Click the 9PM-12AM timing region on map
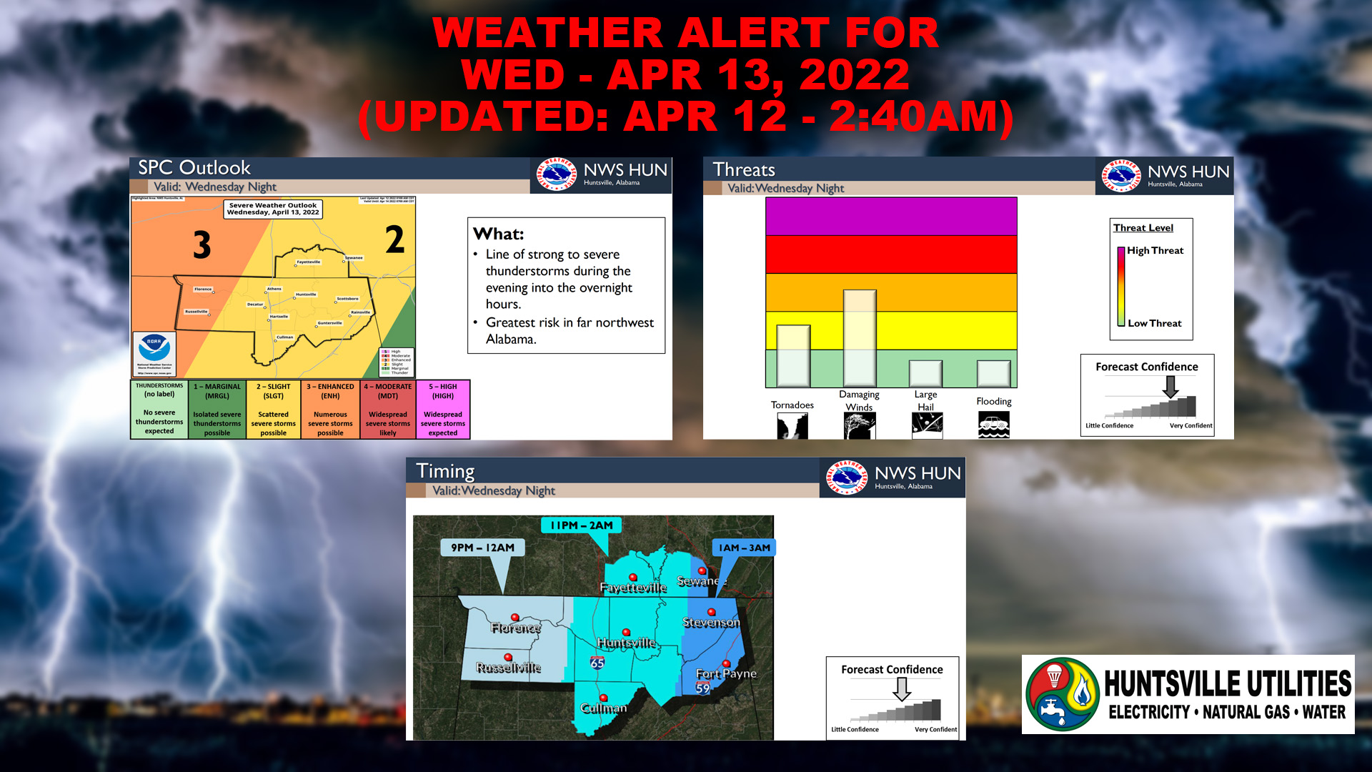1372x772 pixels. click(x=499, y=641)
